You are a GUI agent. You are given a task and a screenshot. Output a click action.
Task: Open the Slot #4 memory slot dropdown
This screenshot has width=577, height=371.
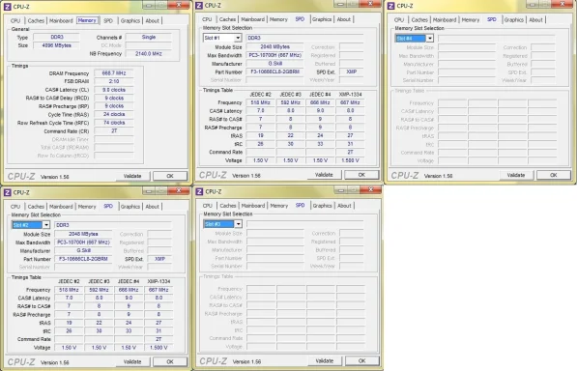pyautogui.click(x=430, y=39)
